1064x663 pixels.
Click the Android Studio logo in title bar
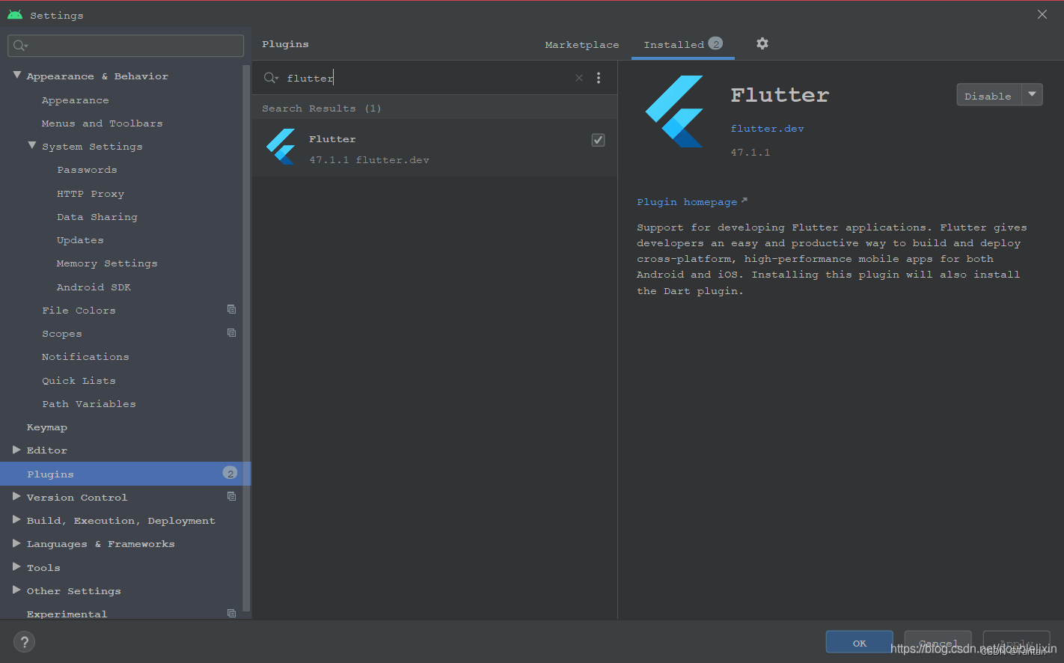15,14
